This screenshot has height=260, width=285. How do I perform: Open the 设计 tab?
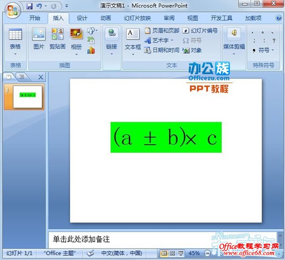tap(82, 18)
